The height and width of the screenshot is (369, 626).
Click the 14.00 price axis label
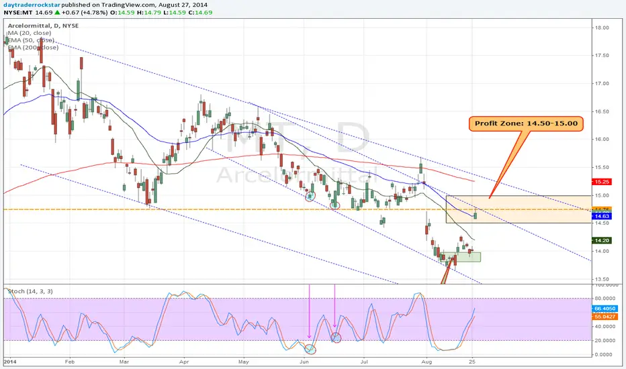602,251
